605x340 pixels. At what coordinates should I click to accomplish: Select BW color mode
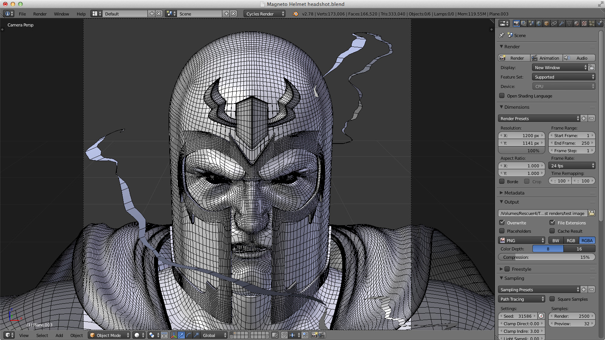pos(555,240)
